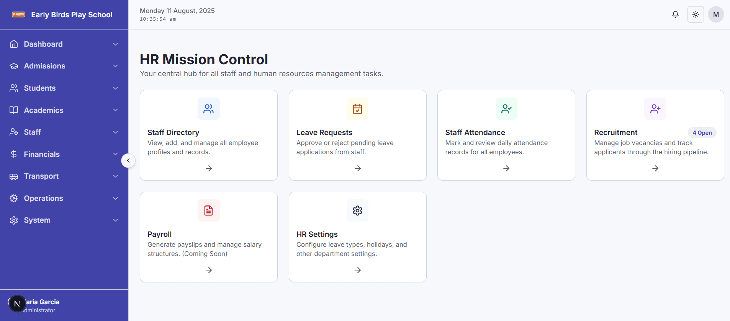Screen dimensions: 730x321
Task: Open the Staff menu item
Action: pyautogui.click(x=64, y=132)
